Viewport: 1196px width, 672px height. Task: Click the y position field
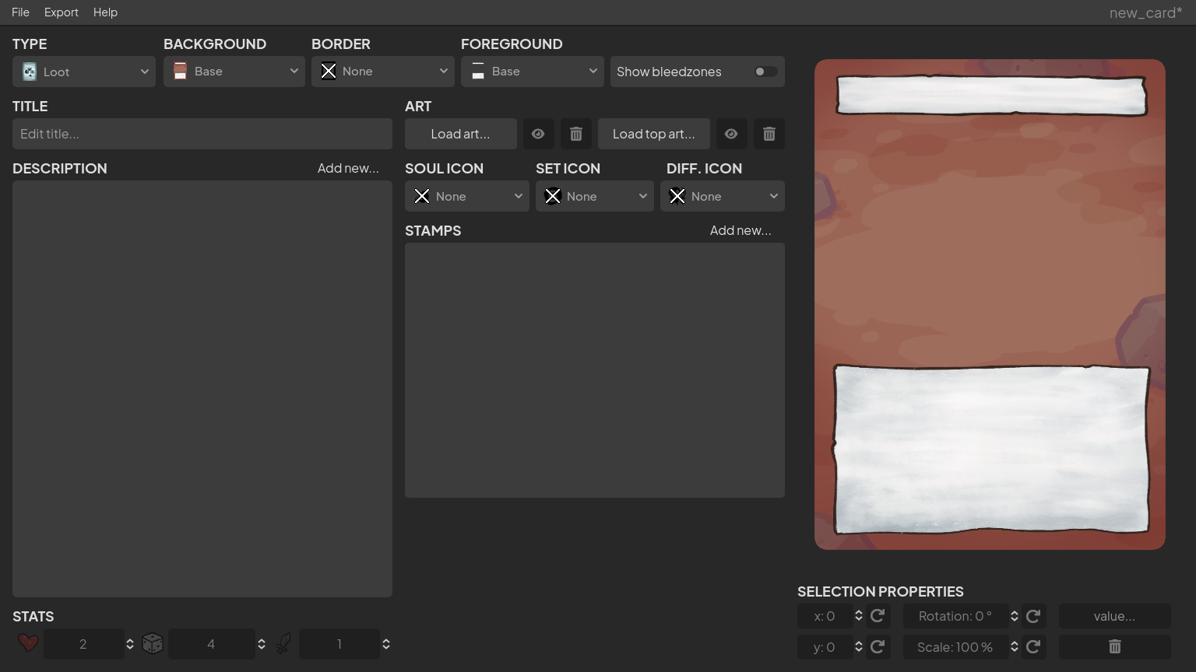pyautogui.click(x=825, y=647)
